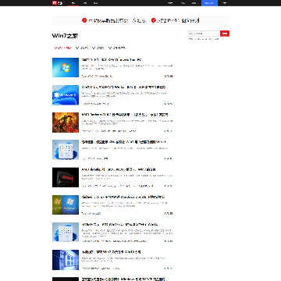Open the blue window illustration thumbnail
The image size is (281, 281).
(x=66, y=260)
